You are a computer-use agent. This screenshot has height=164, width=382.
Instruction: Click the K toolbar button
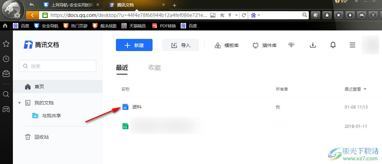pos(316,15)
